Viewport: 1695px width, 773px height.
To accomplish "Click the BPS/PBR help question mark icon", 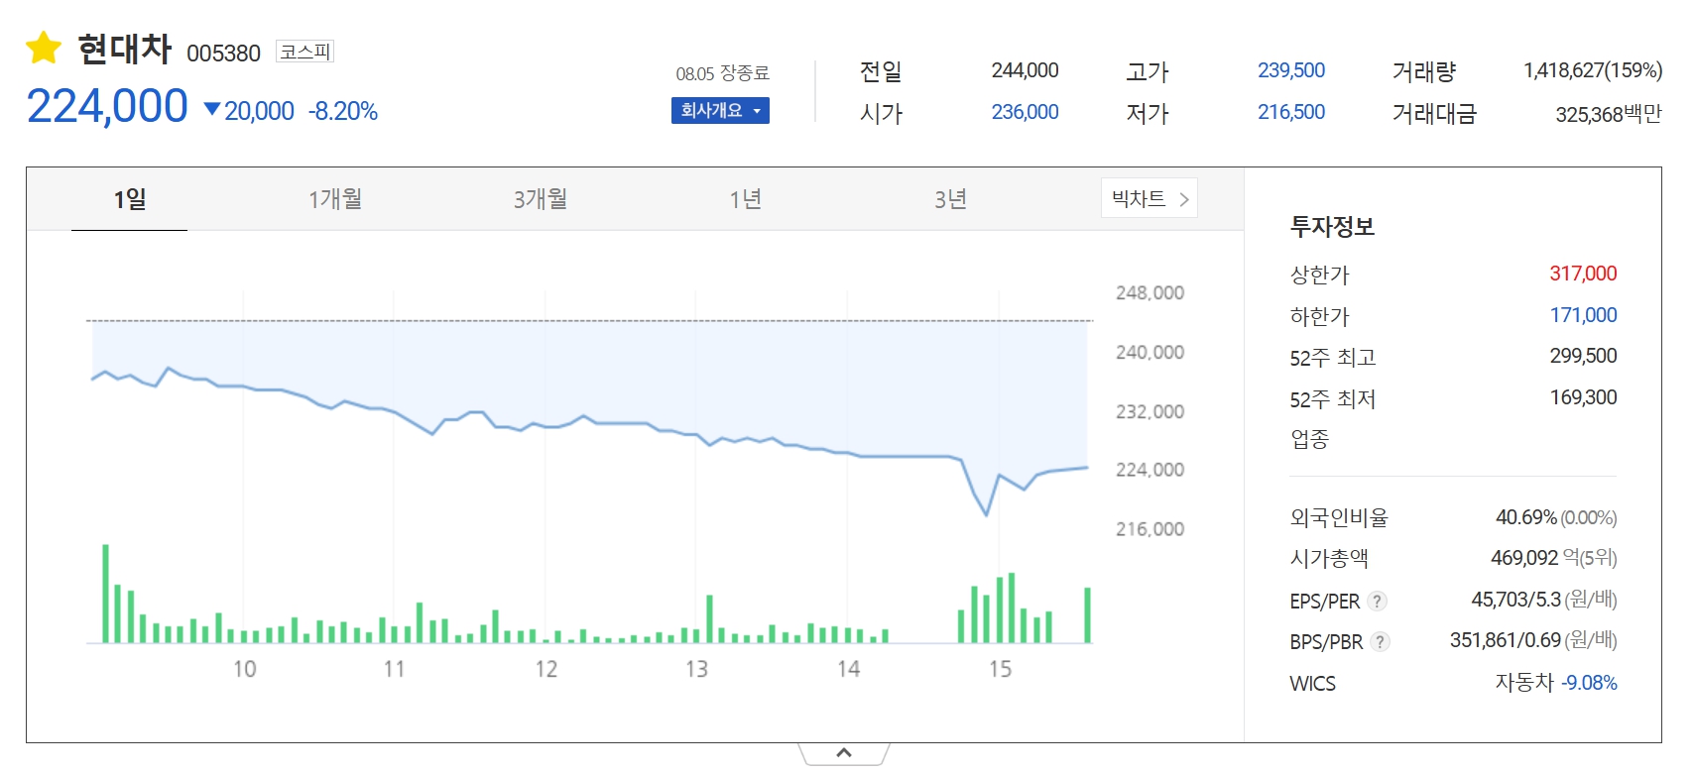I will pyautogui.click(x=1380, y=642).
